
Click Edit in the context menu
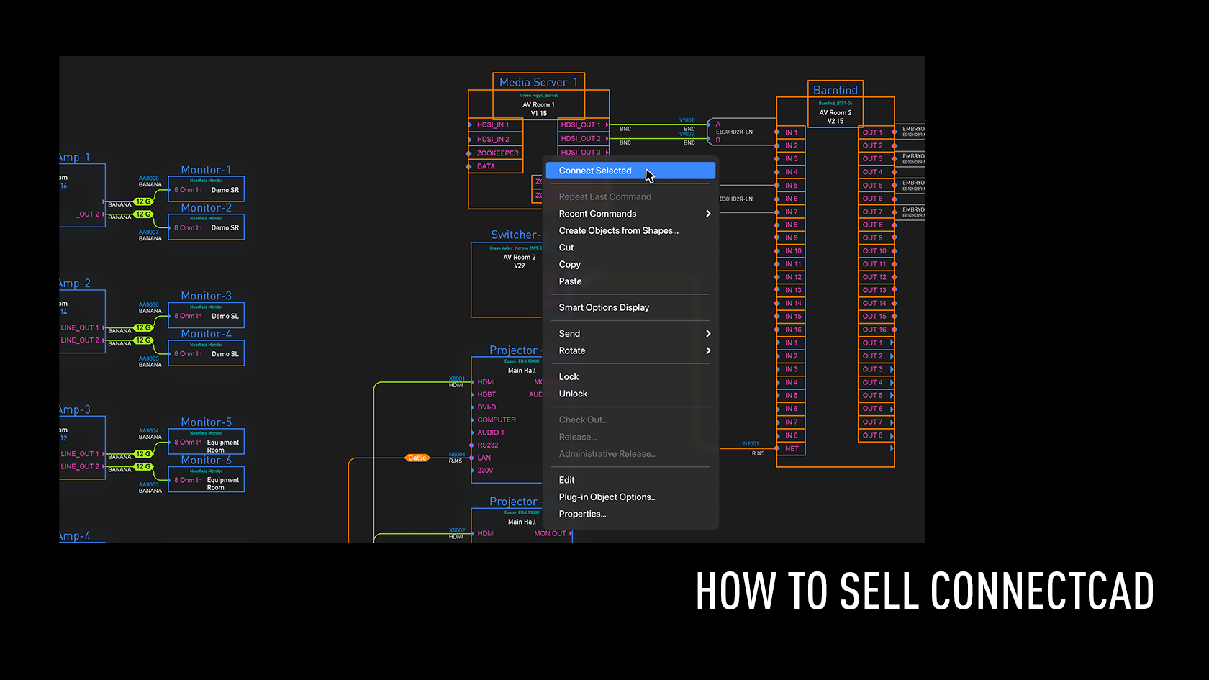click(566, 480)
